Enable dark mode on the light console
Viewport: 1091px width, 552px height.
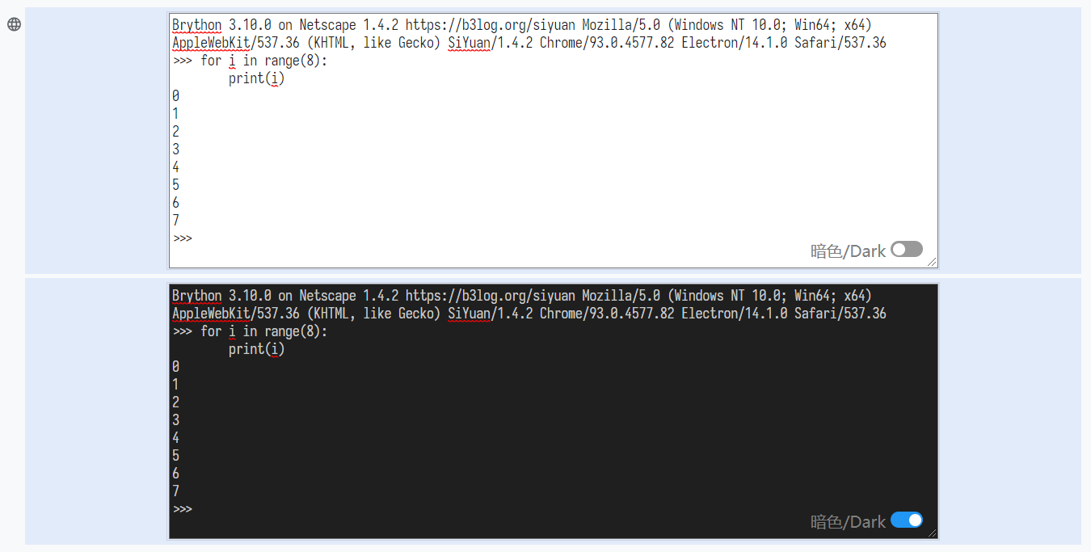point(907,249)
